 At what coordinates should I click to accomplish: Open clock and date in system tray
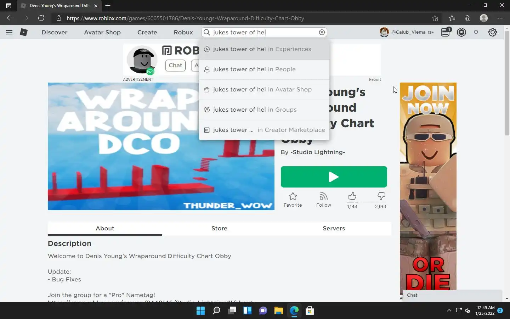tap(485, 310)
